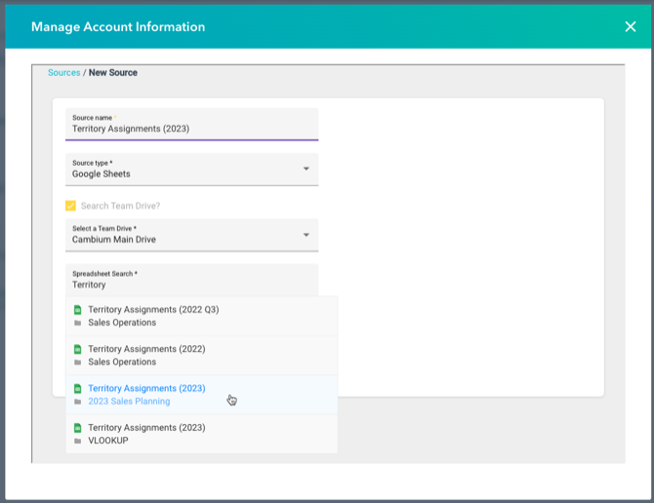Screen dimensions: 654x503
Task: Click the Spreadsheet Search input field
Action: [x=192, y=280]
